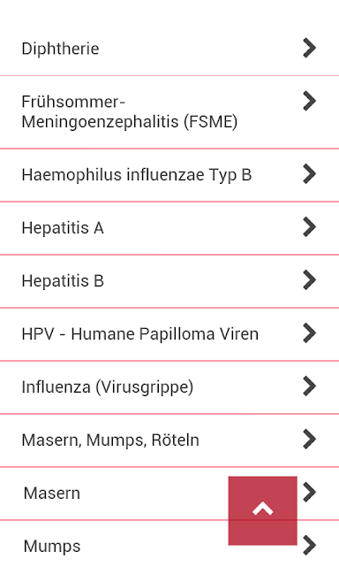Open HPV - Humane Papilloma Viren text
The height and width of the screenshot is (566, 339).
[x=140, y=334]
